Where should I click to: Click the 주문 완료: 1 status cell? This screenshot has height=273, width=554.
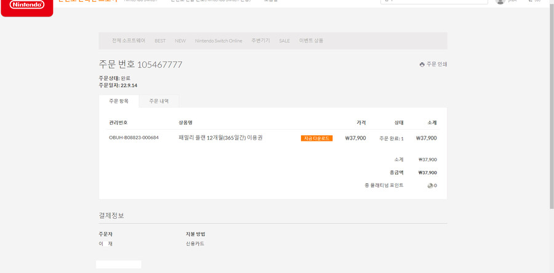[x=391, y=138]
